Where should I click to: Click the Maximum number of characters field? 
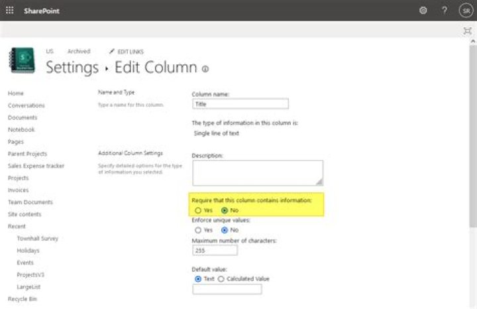[215, 250]
